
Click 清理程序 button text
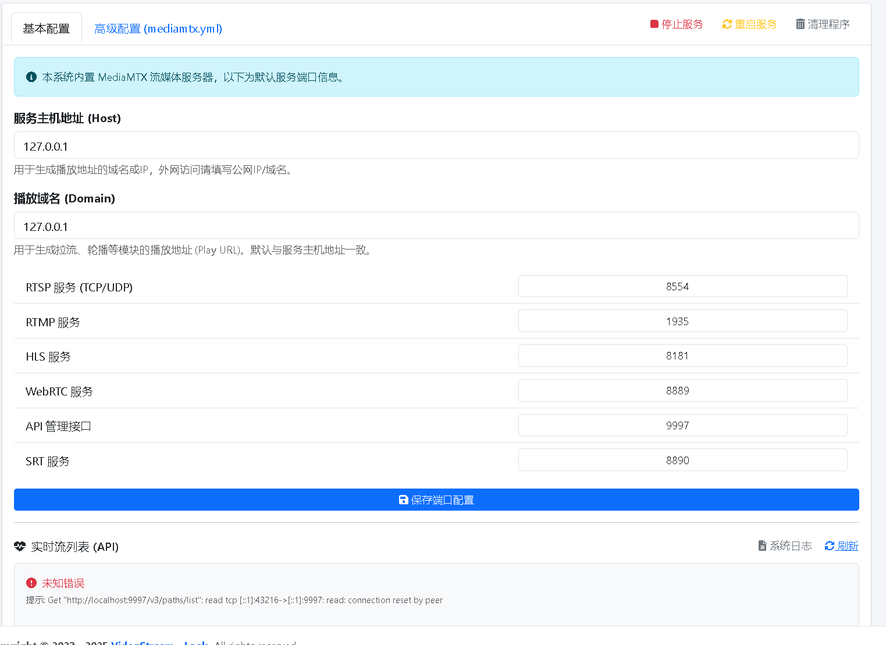(829, 24)
